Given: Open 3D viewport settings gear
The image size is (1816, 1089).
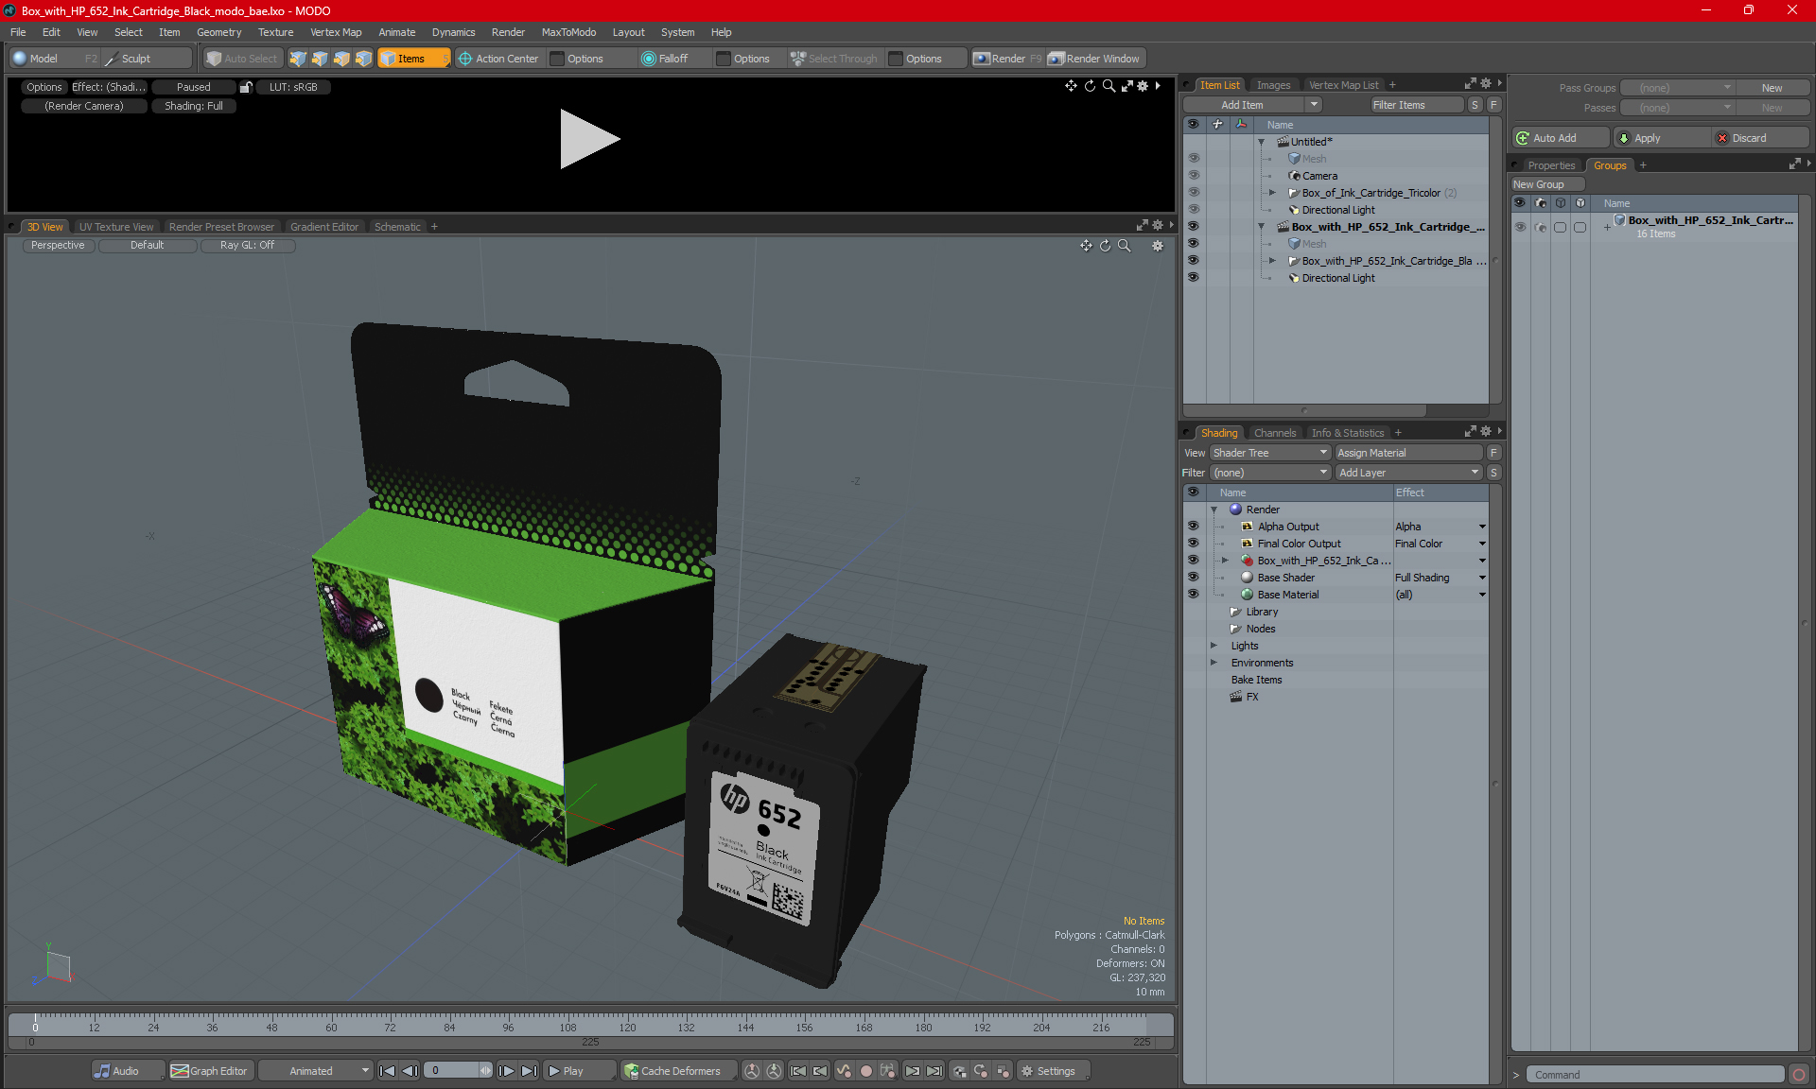Looking at the screenshot, I should (x=1158, y=246).
